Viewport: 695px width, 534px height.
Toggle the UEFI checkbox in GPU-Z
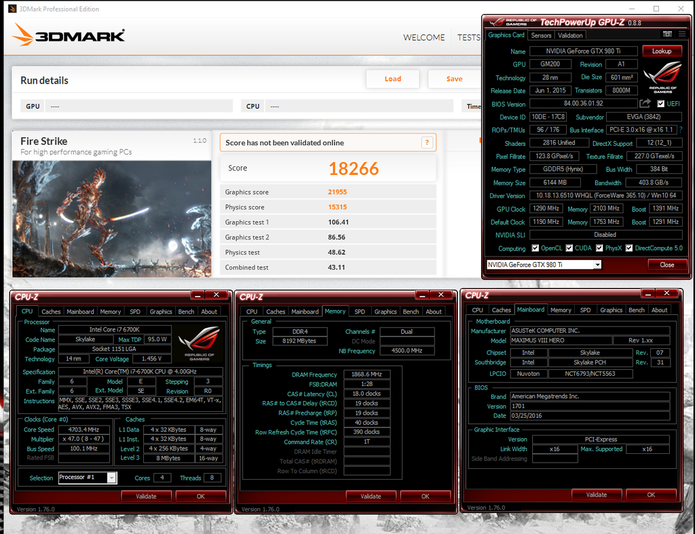tap(660, 104)
